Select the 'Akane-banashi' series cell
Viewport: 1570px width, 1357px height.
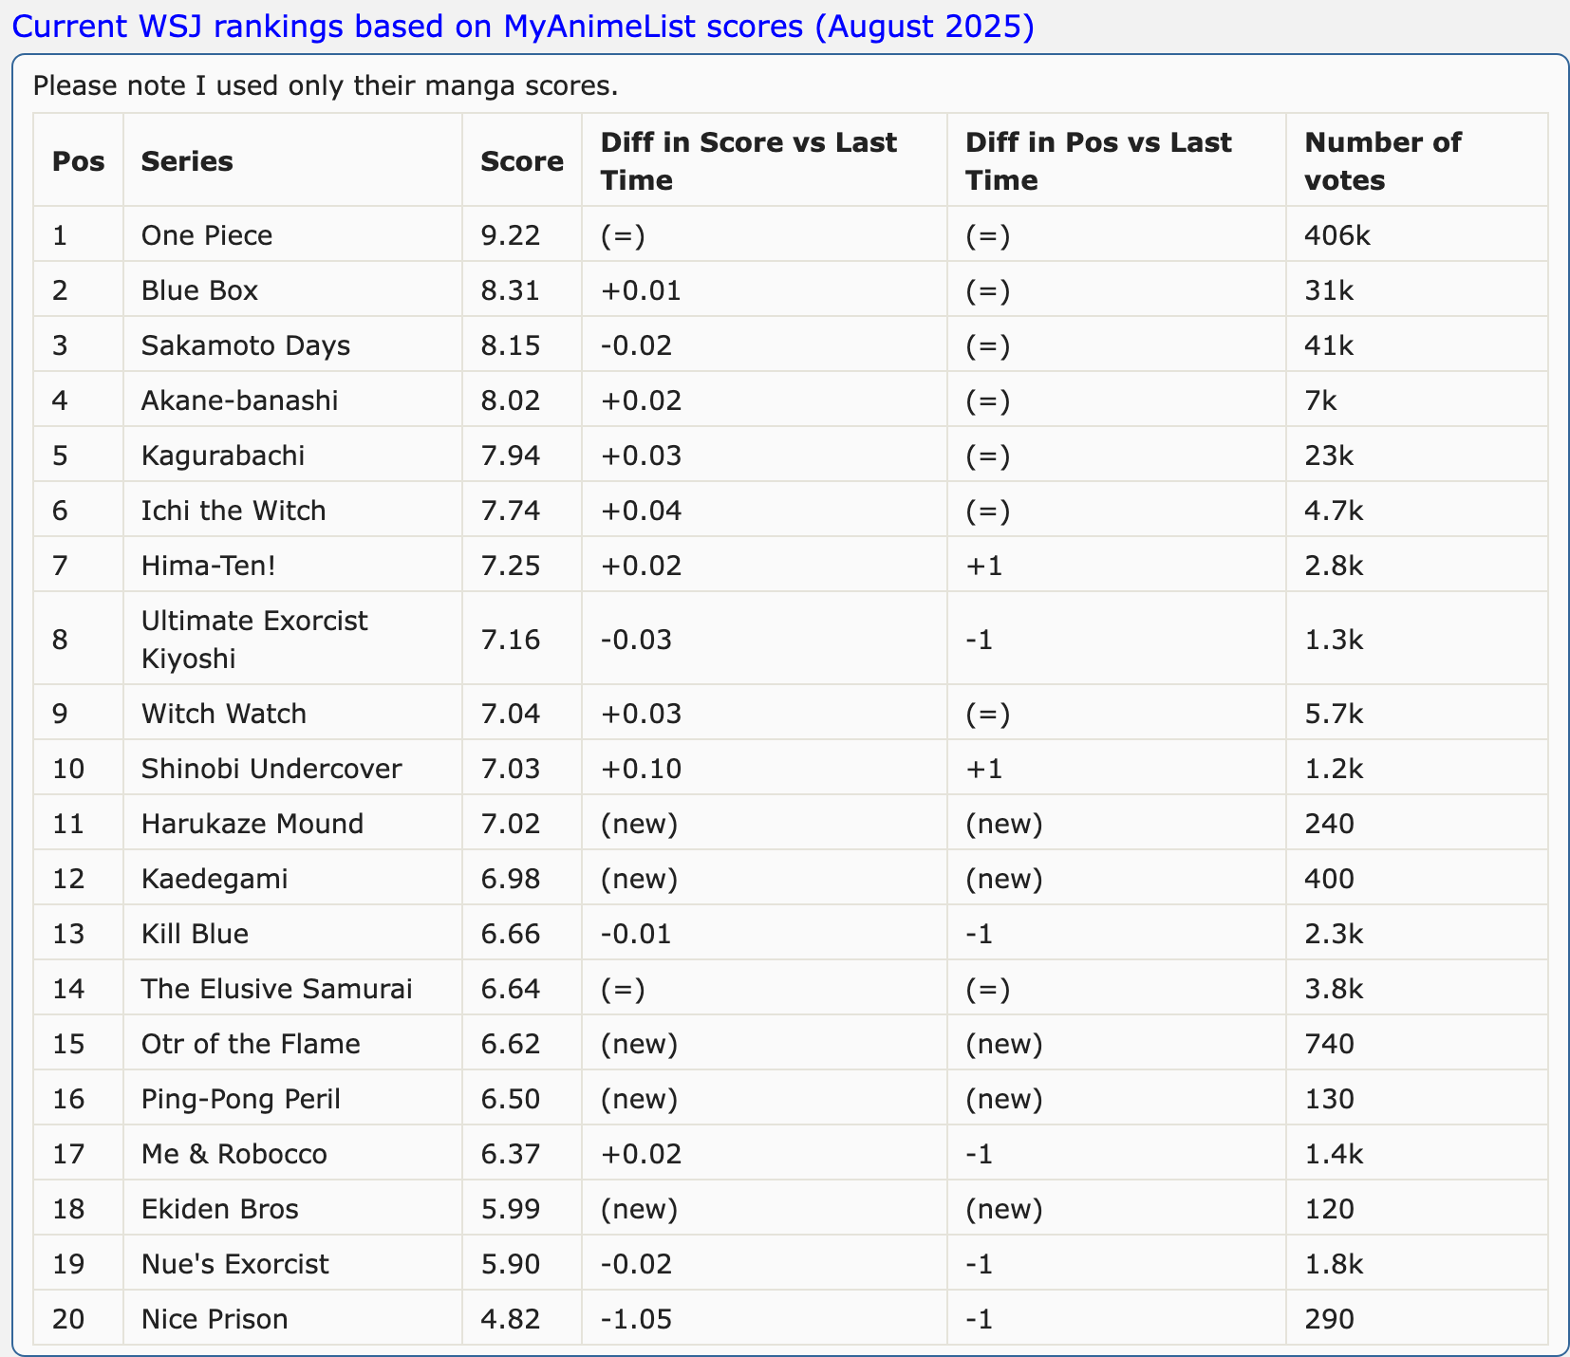pos(292,400)
